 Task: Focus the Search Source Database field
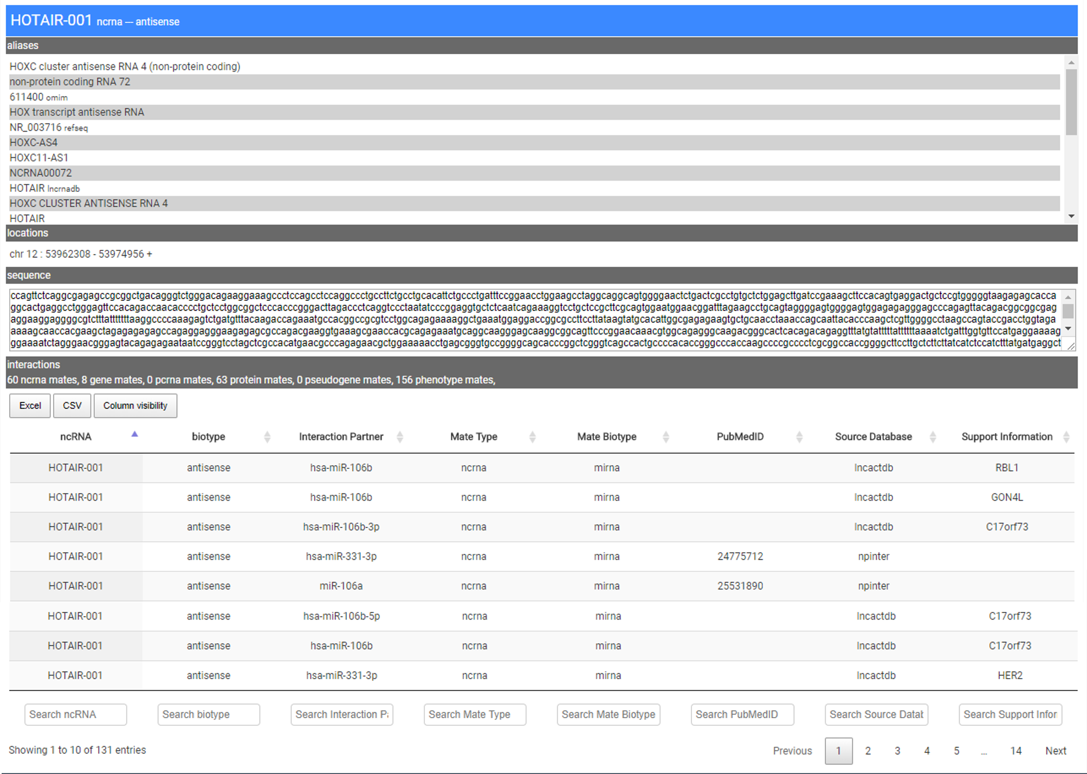(x=876, y=714)
